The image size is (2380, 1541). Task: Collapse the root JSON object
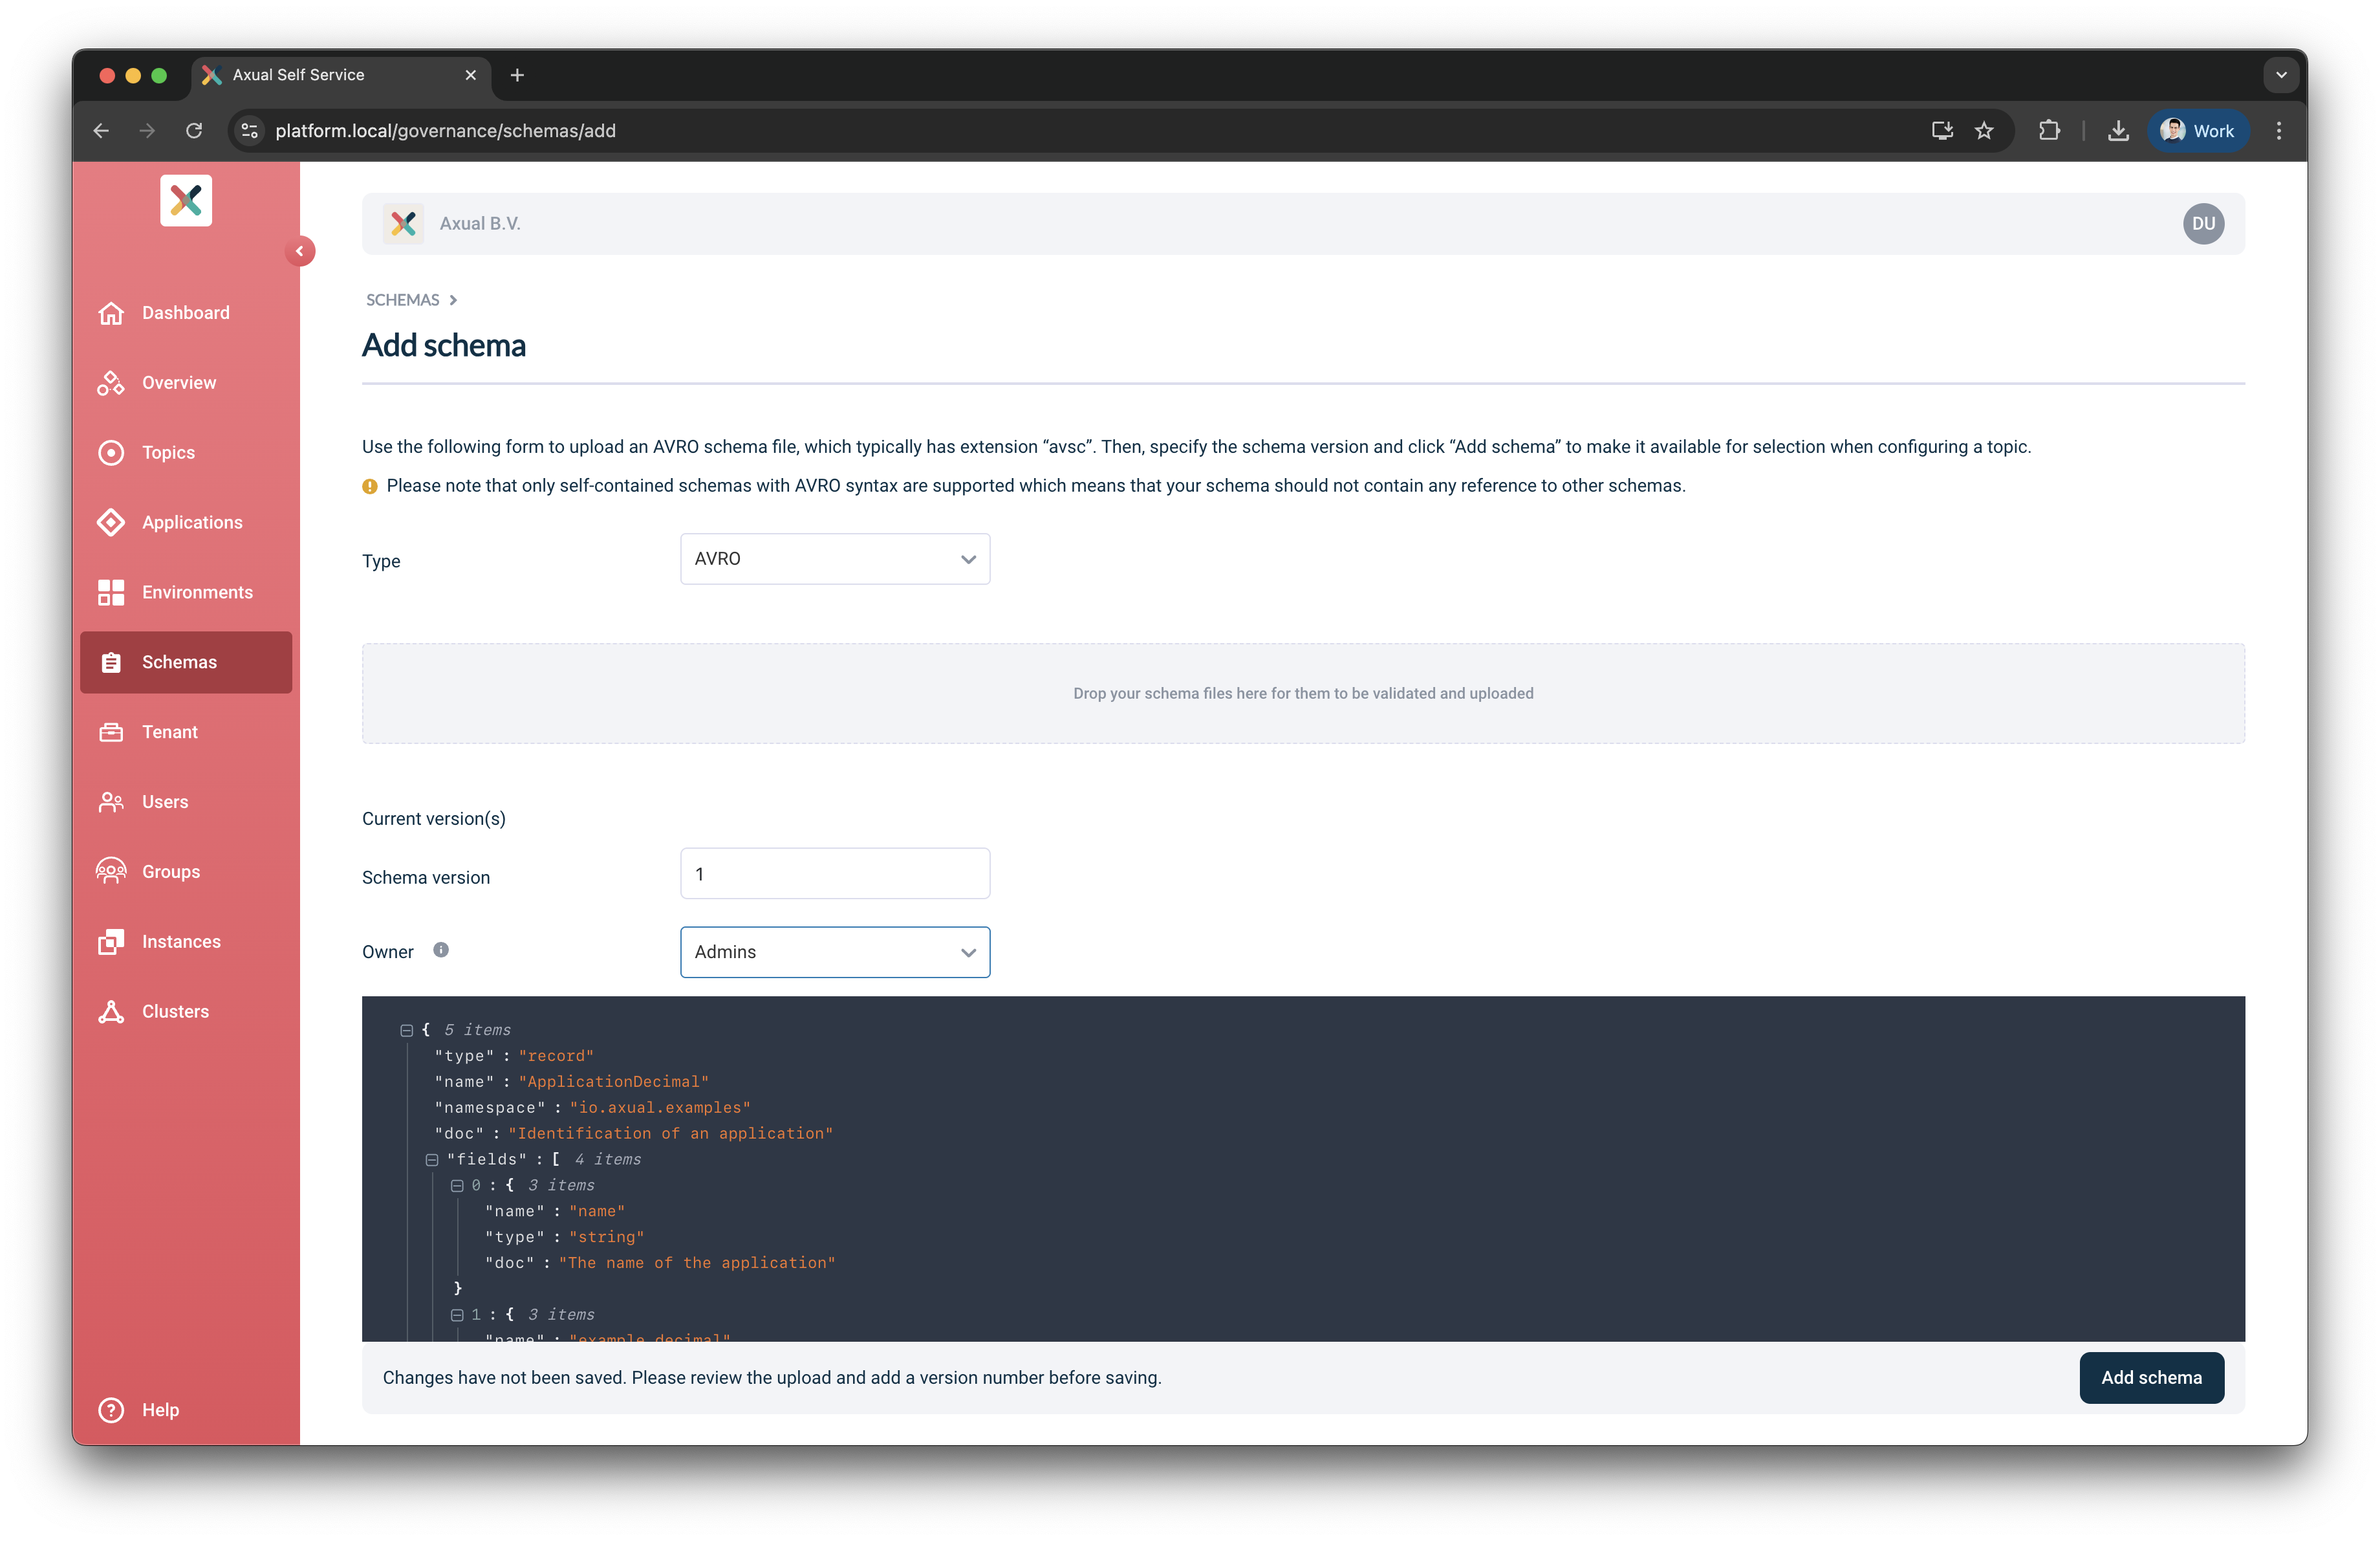click(407, 1030)
